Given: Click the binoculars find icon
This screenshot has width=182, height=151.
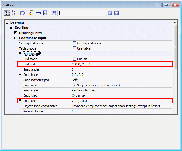Looking at the screenshot, I should coord(54,13).
